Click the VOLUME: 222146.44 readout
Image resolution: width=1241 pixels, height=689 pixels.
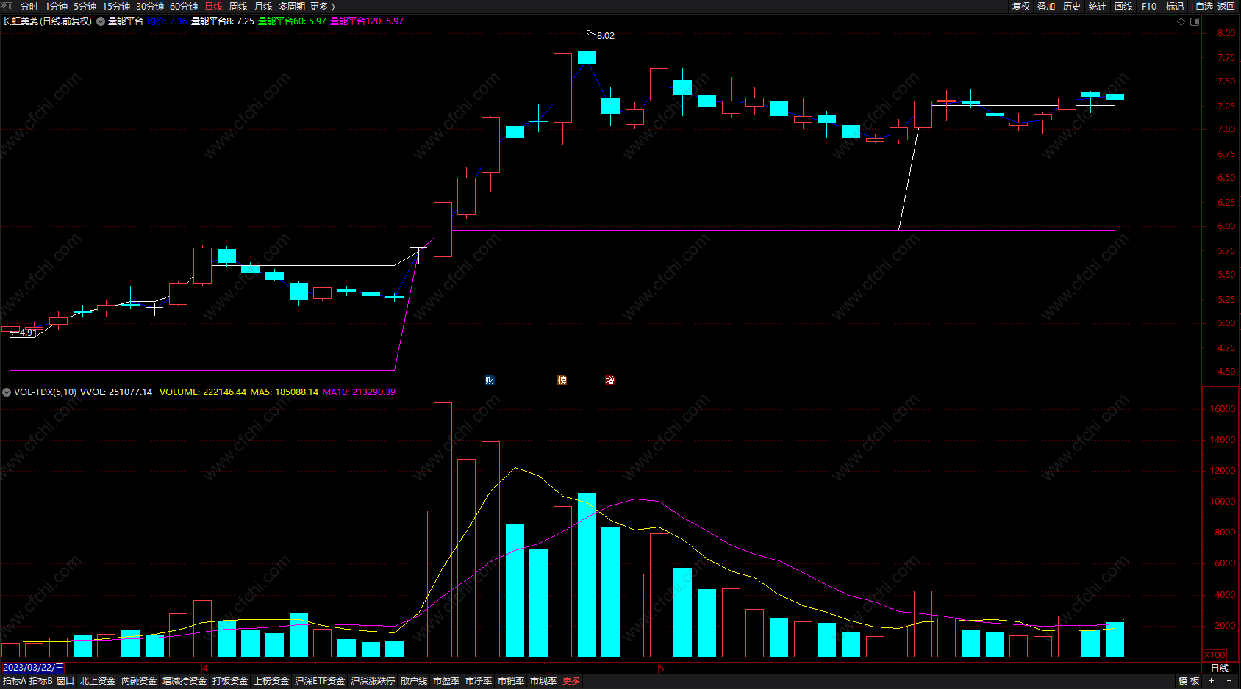tap(203, 392)
